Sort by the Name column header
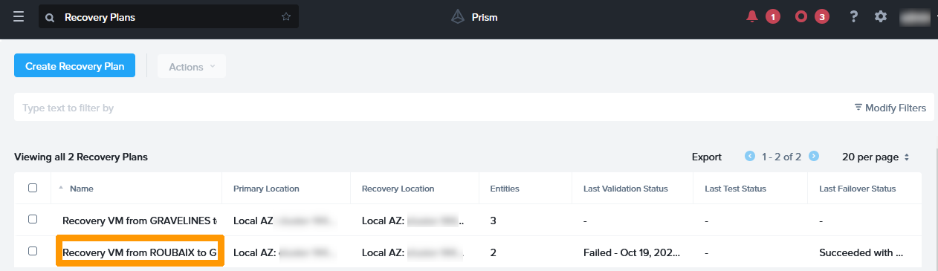 point(81,189)
